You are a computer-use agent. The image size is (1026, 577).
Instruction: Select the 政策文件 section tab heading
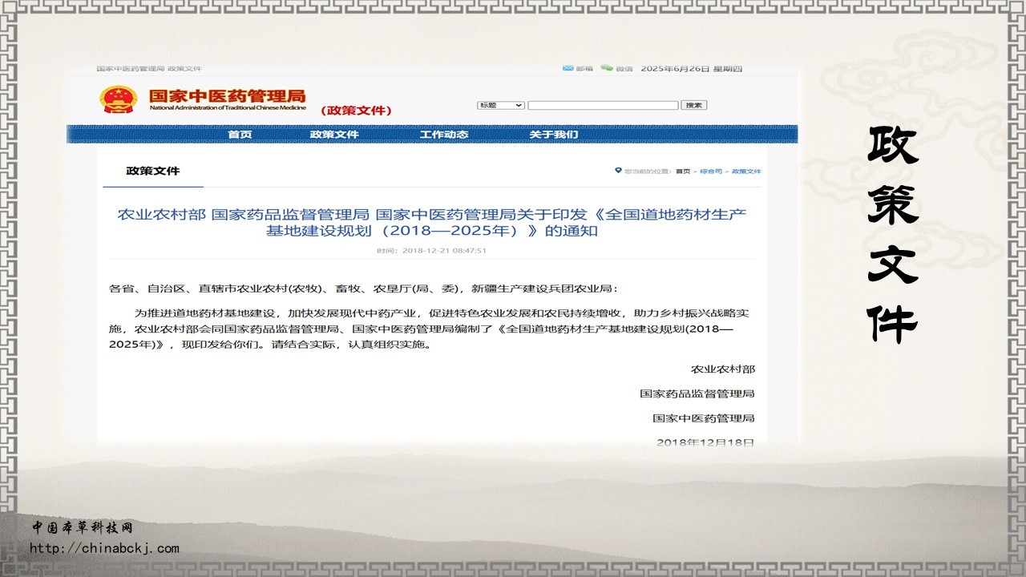pos(153,171)
